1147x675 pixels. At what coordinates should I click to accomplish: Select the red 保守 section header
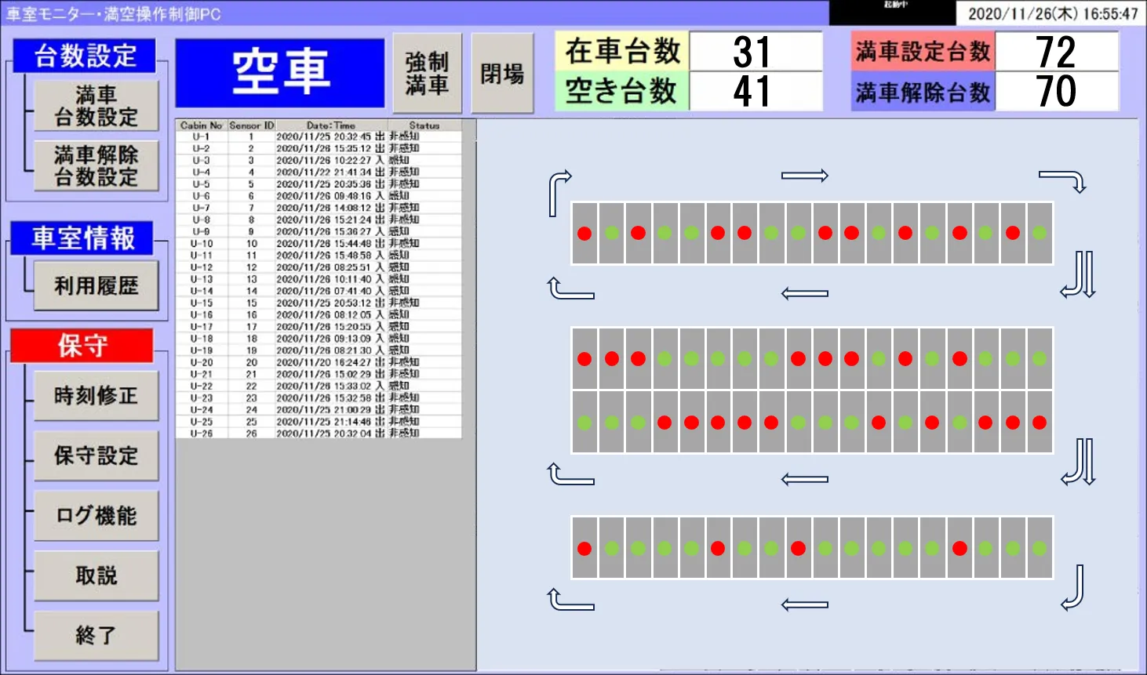[x=82, y=346]
